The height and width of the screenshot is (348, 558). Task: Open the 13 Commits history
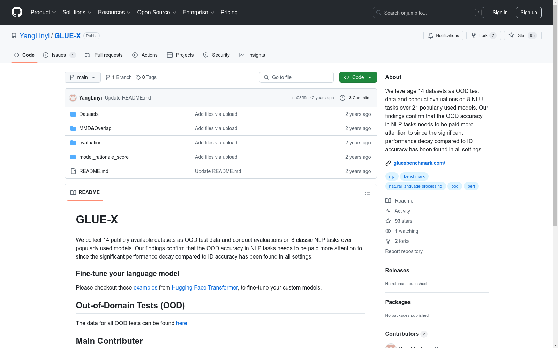(x=354, y=98)
